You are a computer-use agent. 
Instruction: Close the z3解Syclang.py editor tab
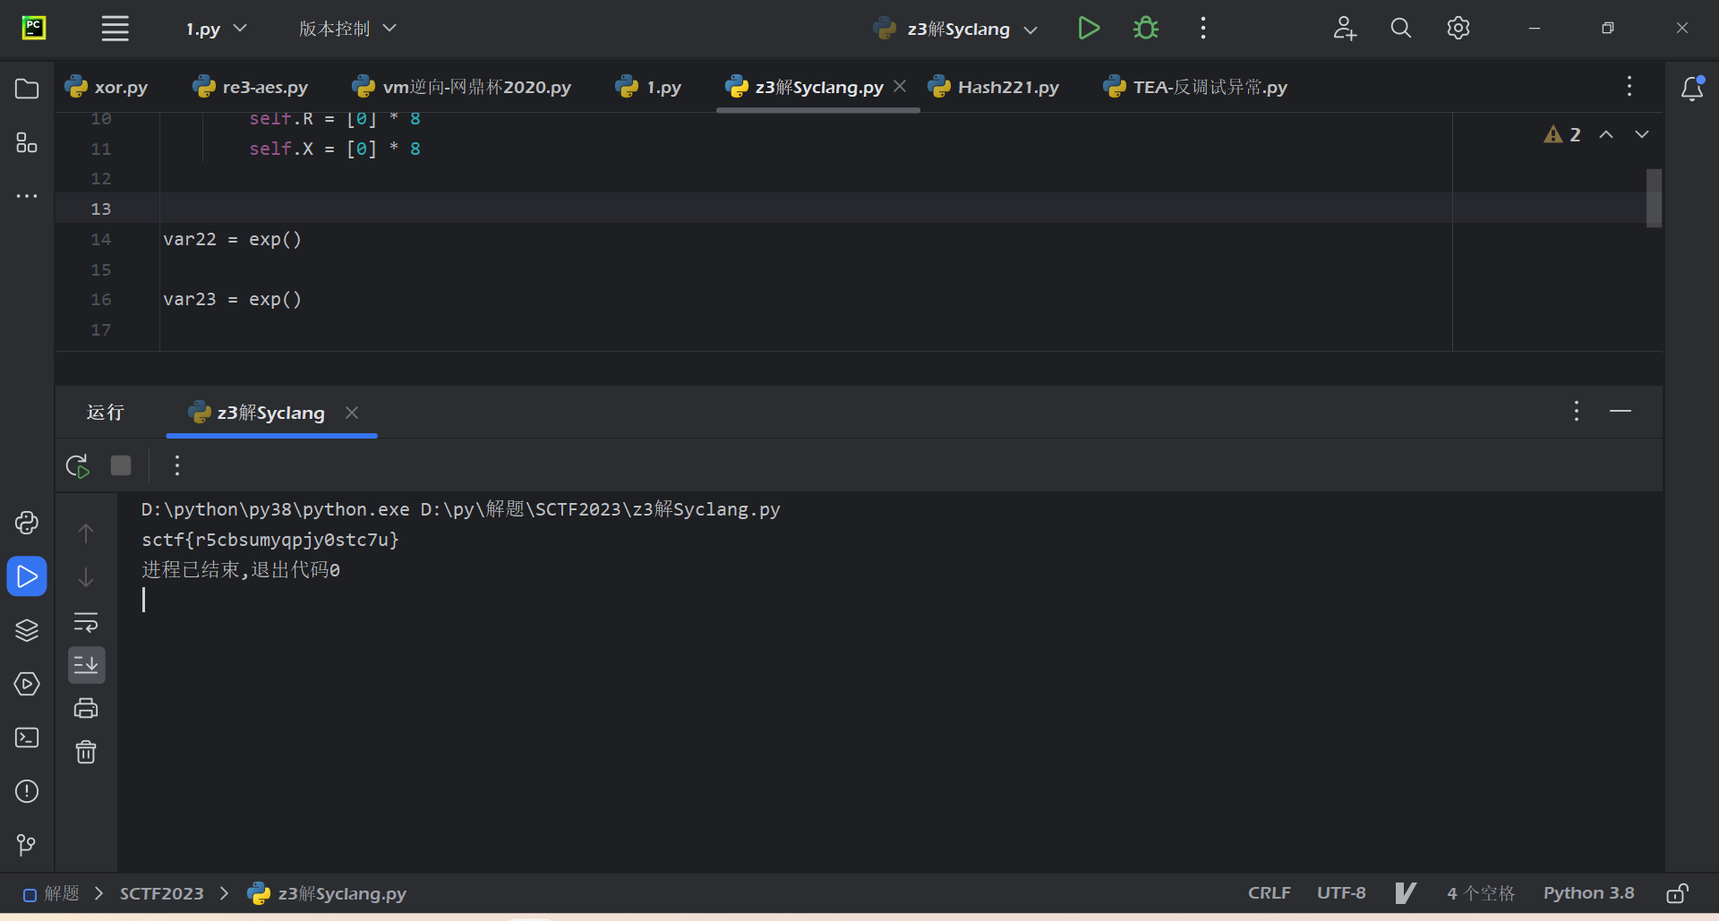[900, 86]
